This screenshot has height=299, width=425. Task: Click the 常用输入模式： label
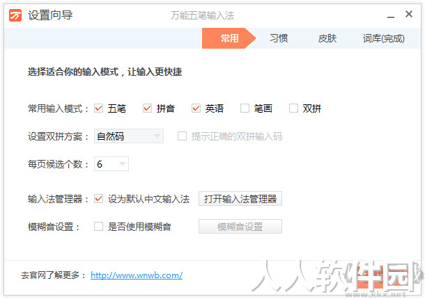[x=58, y=108]
